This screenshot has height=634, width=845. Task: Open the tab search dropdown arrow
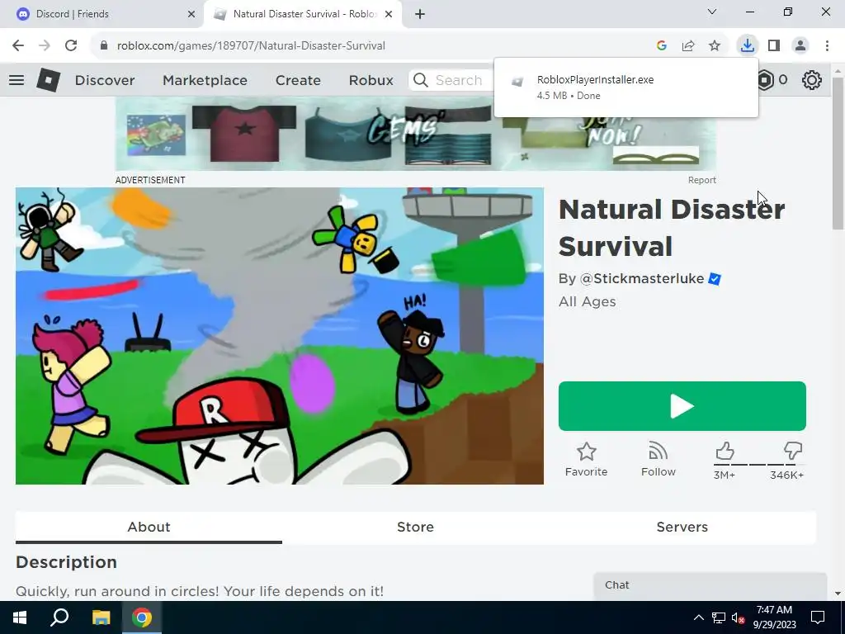712,12
